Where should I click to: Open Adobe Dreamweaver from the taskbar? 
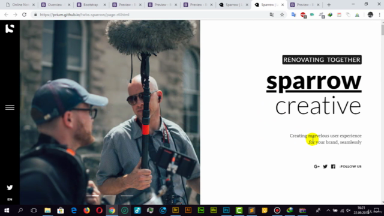click(201, 211)
